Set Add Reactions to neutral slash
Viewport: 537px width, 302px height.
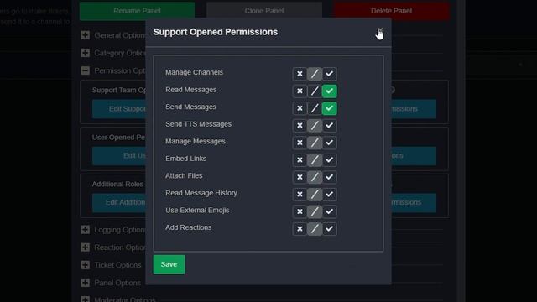[315, 229]
